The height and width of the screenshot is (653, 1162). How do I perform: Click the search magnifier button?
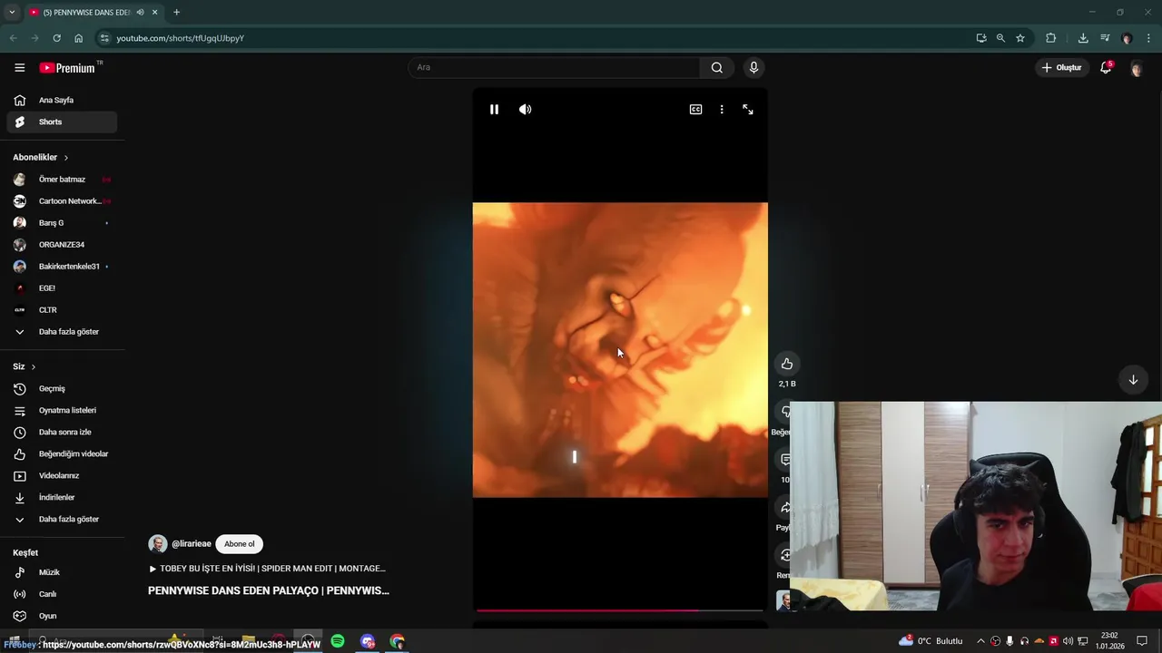click(x=717, y=67)
